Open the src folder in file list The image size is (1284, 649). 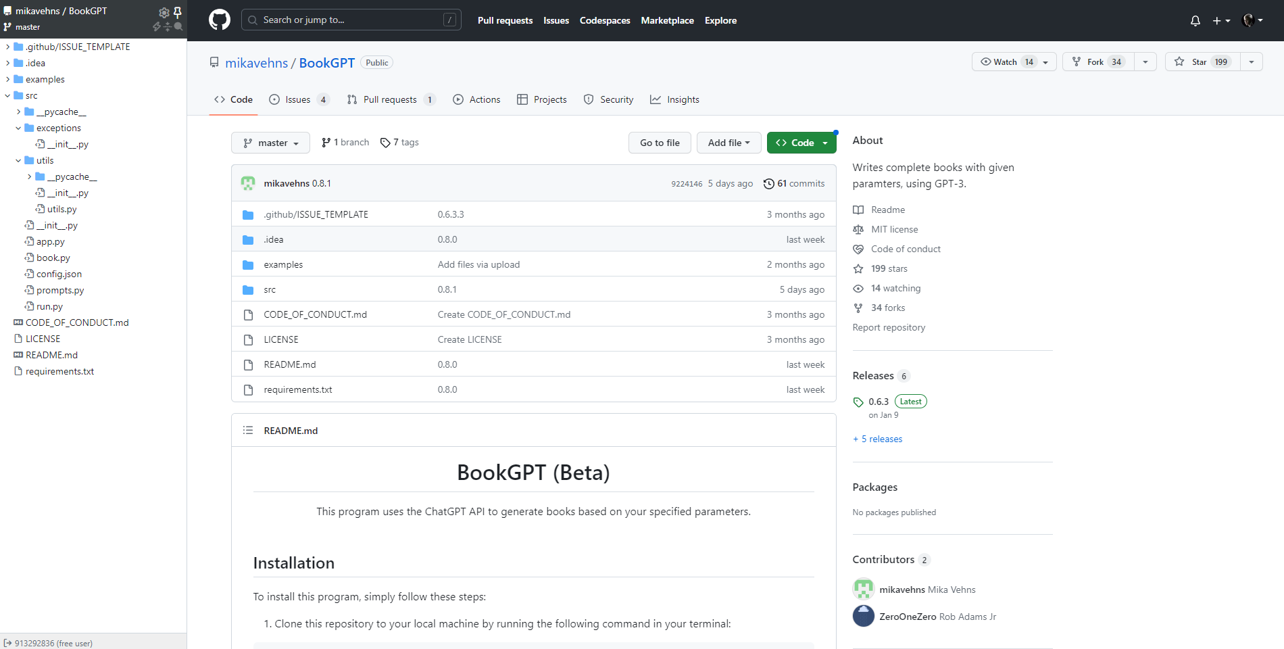(270, 289)
